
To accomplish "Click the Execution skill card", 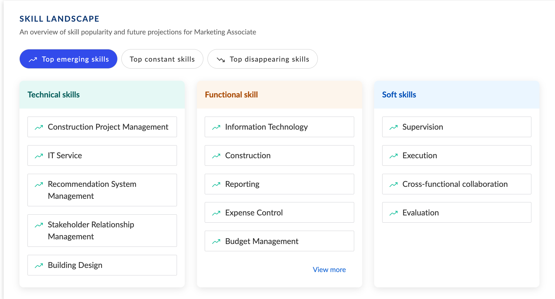I will point(456,155).
